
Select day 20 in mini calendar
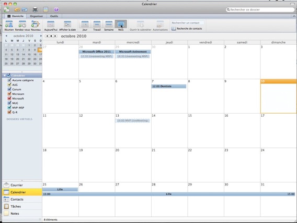tap(18, 59)
